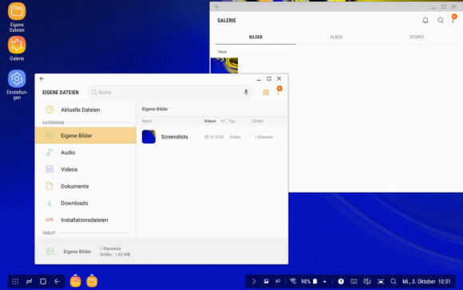Switch to the Alben tab
This screenshot has width=463, height=290.
336,37
